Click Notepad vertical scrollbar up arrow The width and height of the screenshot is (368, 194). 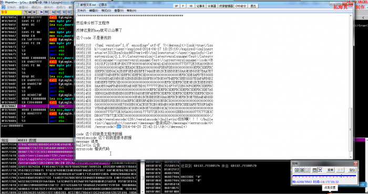[351, 16]
